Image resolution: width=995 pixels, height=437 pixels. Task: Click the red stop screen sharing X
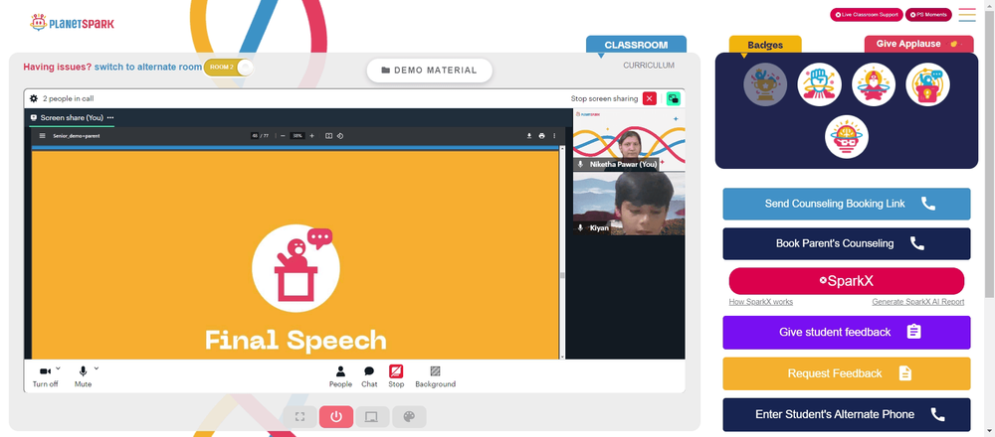pos(649,98)
